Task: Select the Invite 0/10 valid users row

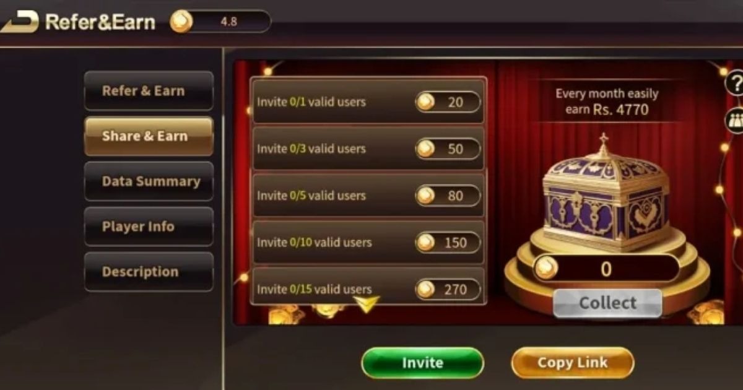Action: coord(368,242)
